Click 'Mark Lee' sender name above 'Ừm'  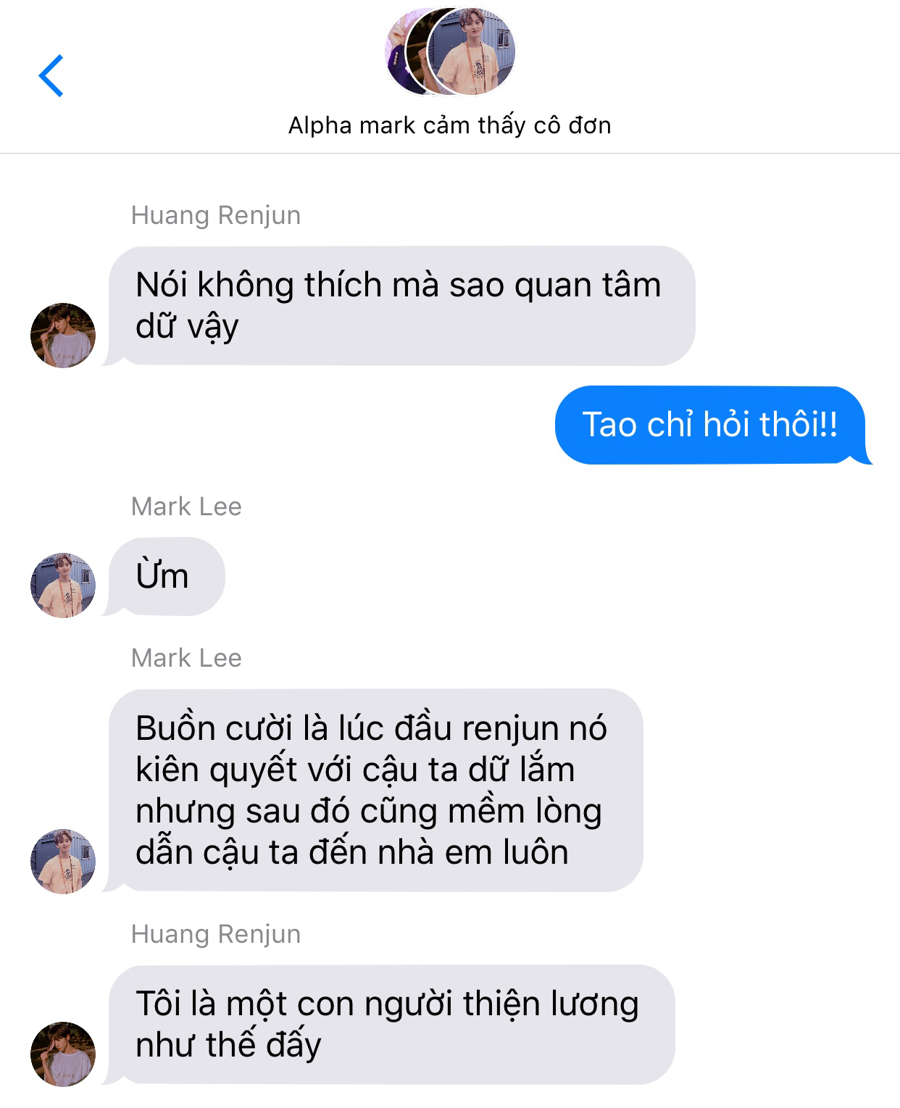[x=186, y=507]
